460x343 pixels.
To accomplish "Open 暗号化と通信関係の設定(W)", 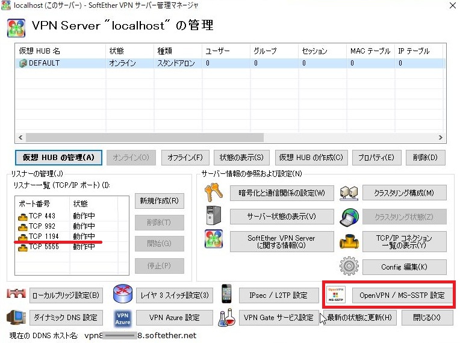I will (x=282, y=193).
